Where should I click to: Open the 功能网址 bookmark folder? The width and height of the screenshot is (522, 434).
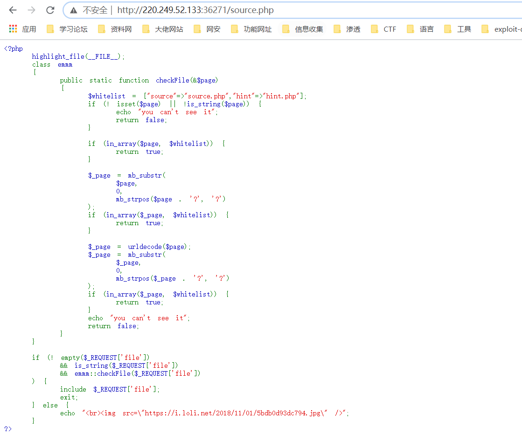click(x=251, y=29)
